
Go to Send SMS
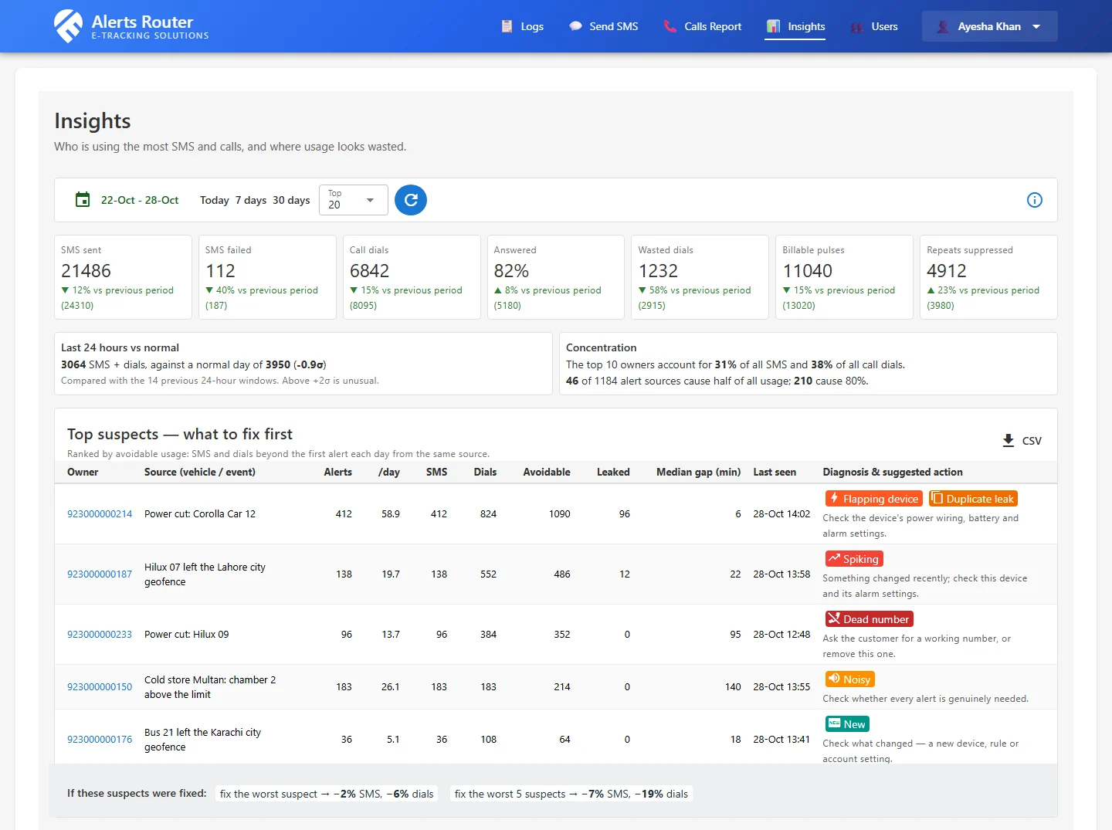603,26
